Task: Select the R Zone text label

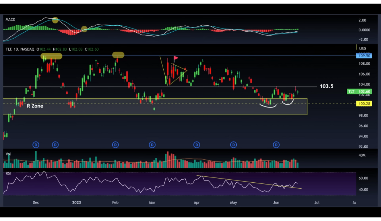Action: [35, 106]
